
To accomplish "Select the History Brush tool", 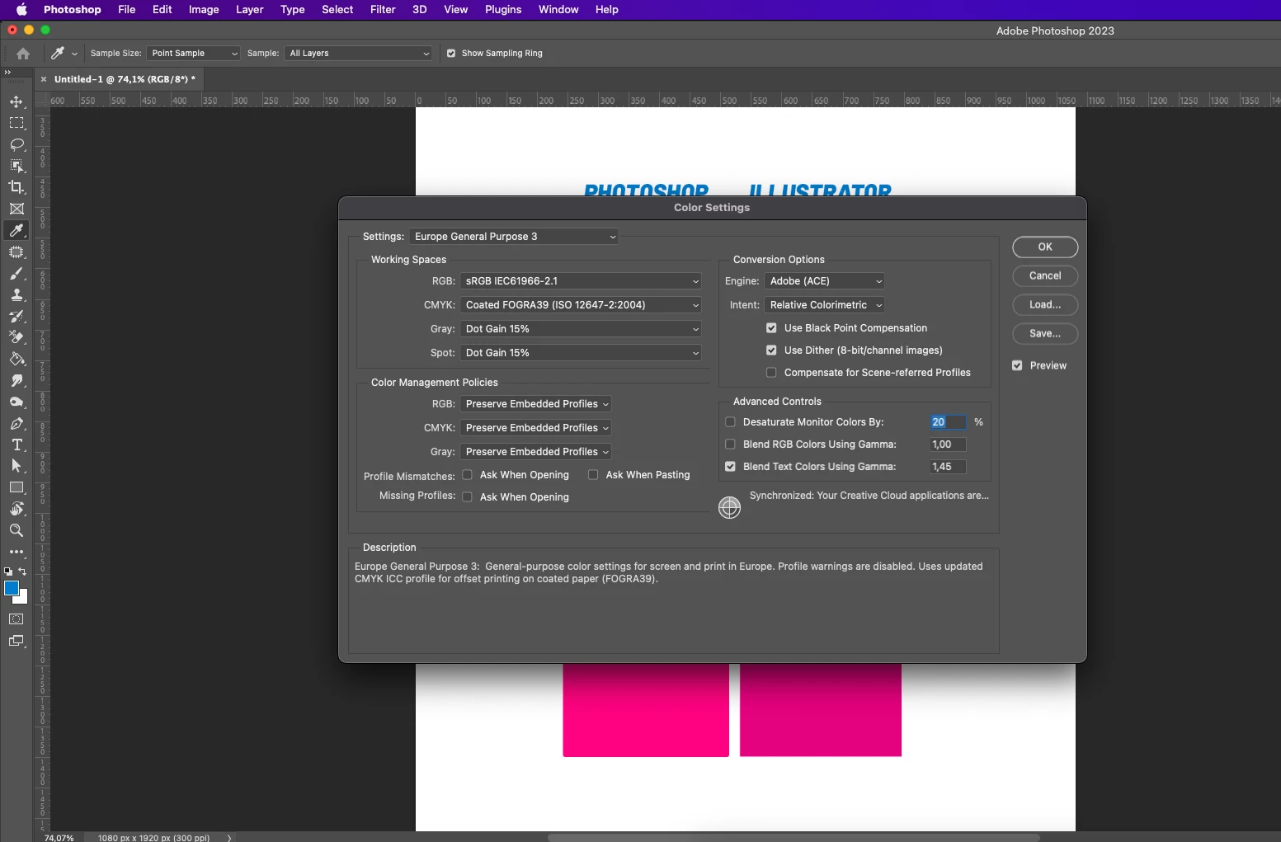I will click(x=16, y=317).
